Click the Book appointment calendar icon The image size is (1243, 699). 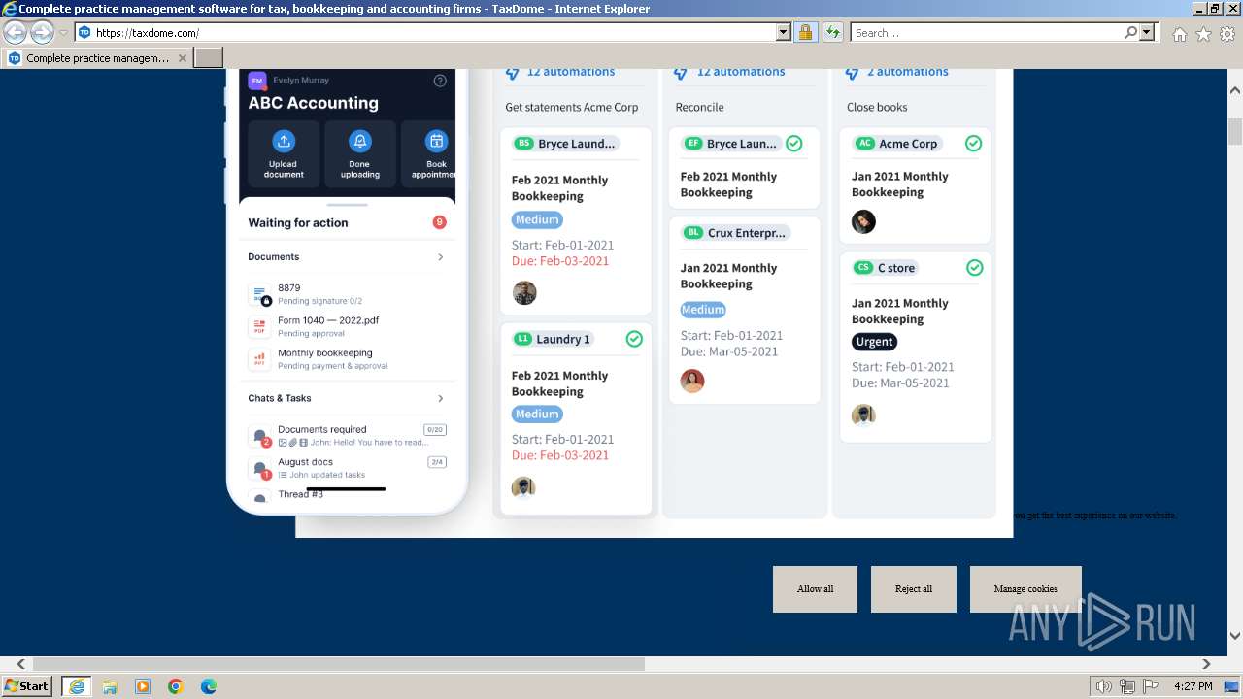pyautogui.click(x=437, y=141)
